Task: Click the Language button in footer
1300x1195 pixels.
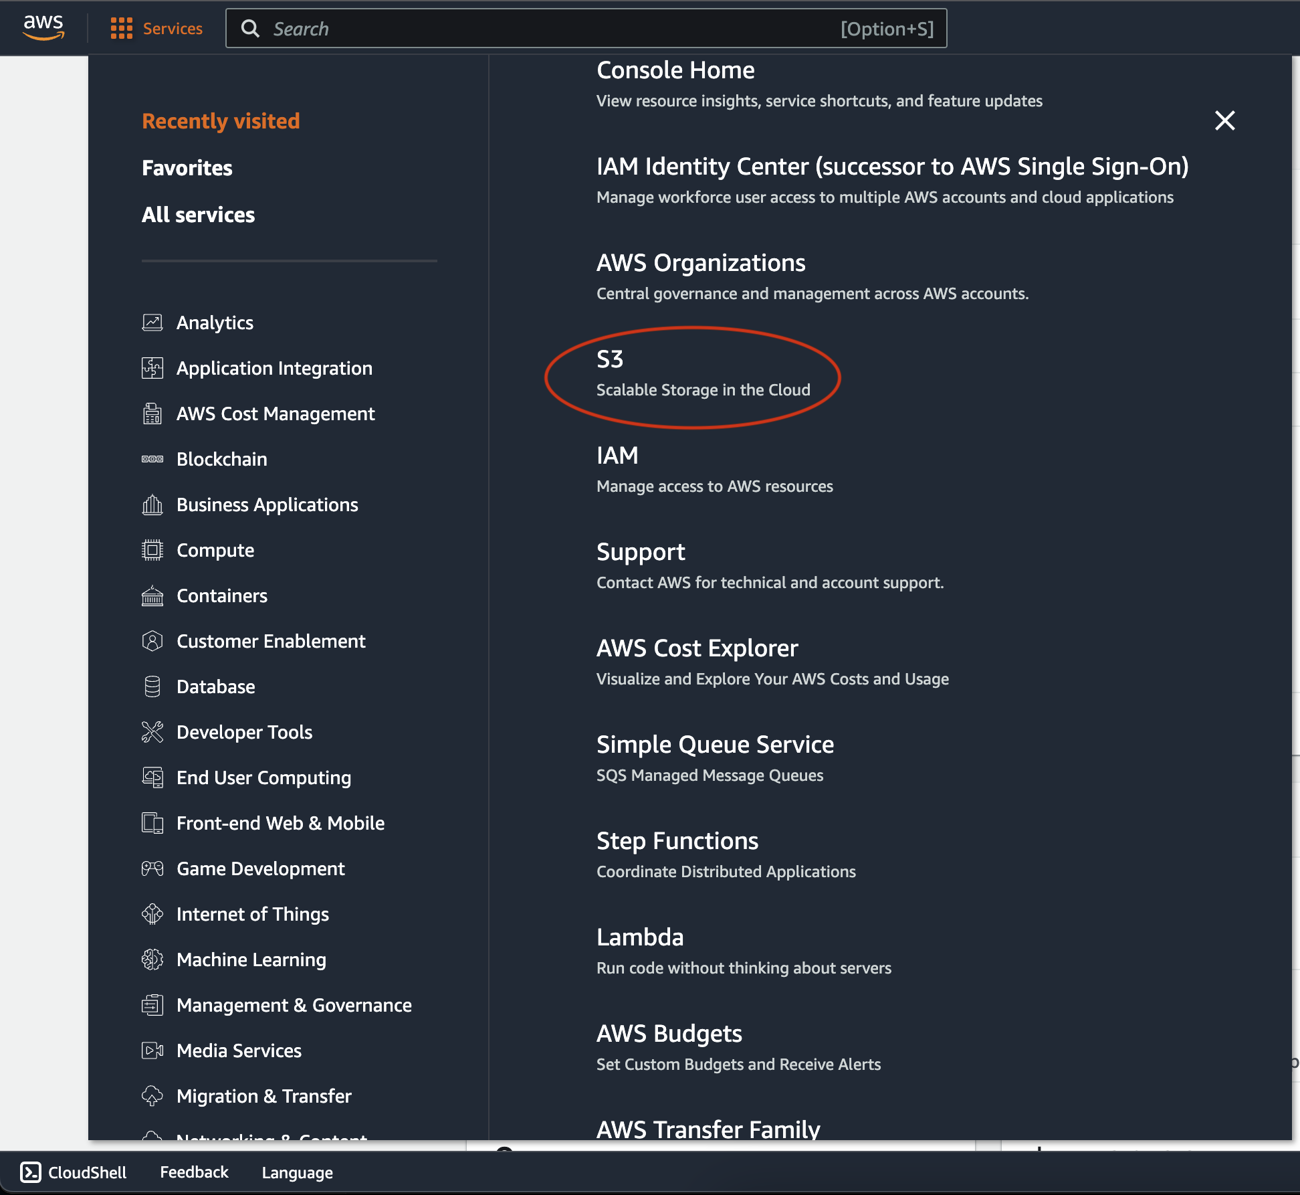Action: (x=297, y=1172)
